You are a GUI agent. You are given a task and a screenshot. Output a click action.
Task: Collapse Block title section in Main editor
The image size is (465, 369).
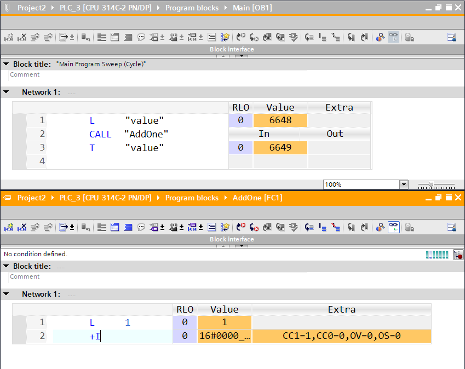click(6, 64)
